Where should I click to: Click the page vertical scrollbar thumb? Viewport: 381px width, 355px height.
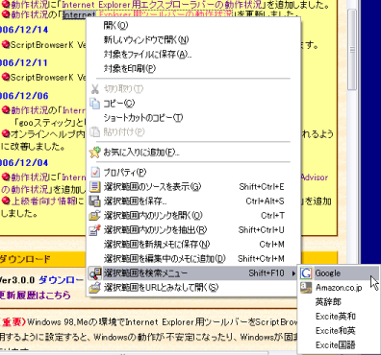pos(352,50)
